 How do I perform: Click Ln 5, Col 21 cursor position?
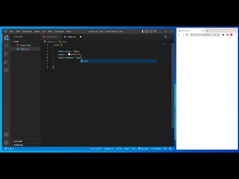tap(96, 148)
